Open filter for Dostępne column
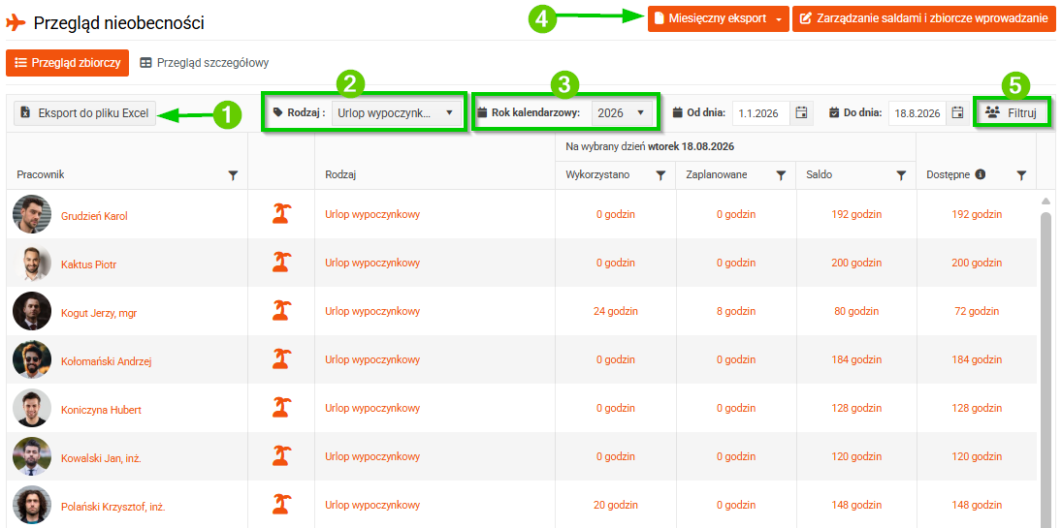Screen dimensions: 1062x528 point(1022,175)
